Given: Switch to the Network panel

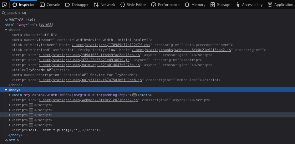Looking at the screenshot, I should (104, 5).
